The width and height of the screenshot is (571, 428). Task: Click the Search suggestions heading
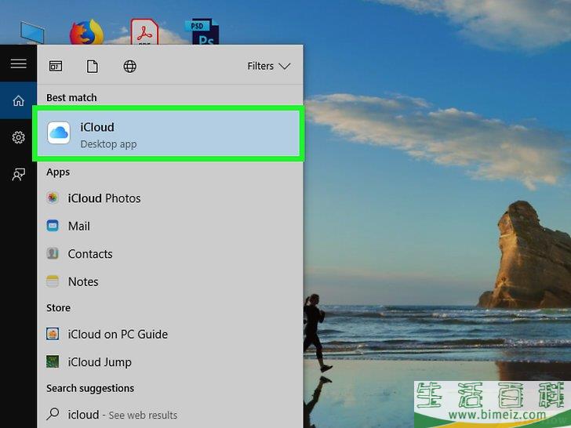pyautogui.click(x=90, y=388)
